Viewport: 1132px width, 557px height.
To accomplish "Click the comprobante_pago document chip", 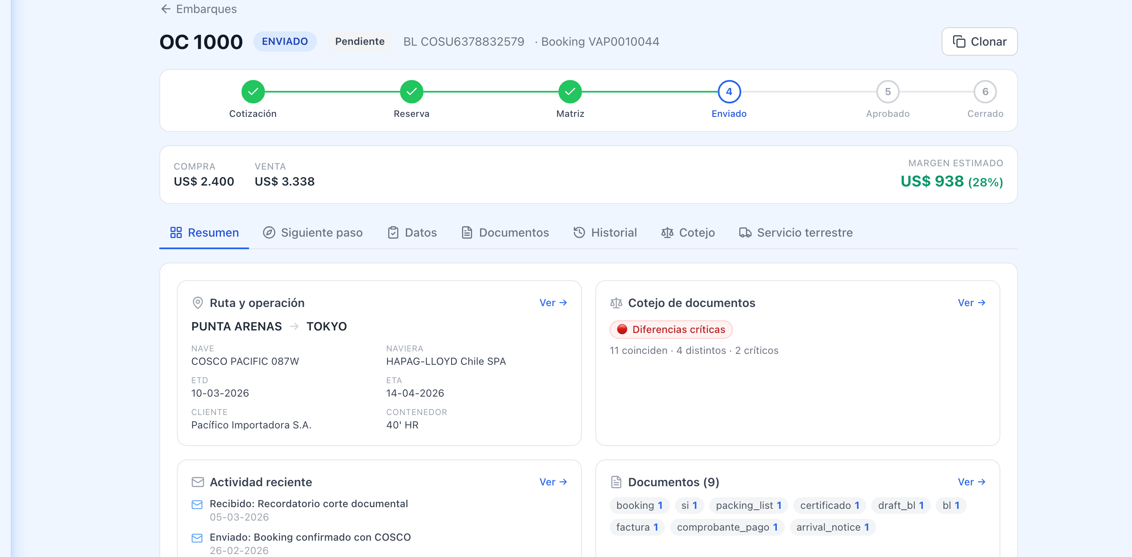I will point(727,527).
